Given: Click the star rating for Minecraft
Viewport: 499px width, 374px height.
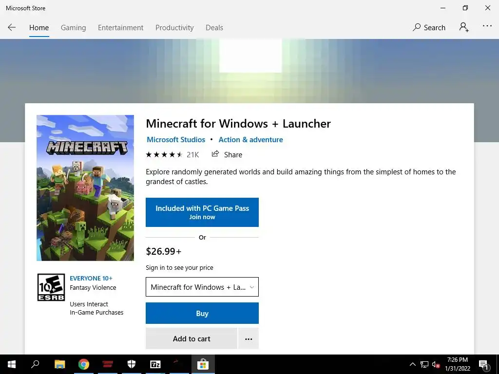Looking at the screenshot, I should point(164,154).
